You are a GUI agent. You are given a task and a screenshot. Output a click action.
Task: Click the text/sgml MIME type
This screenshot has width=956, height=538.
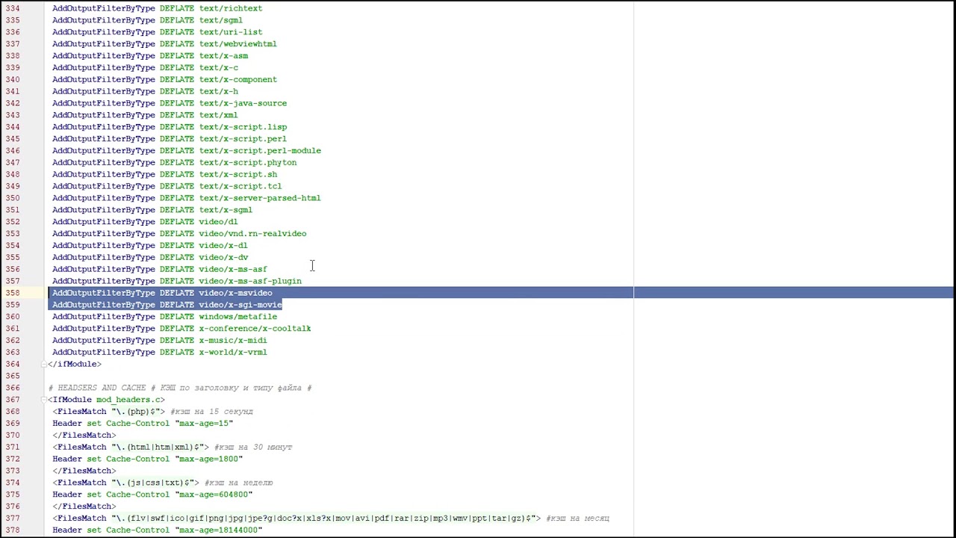221,20
